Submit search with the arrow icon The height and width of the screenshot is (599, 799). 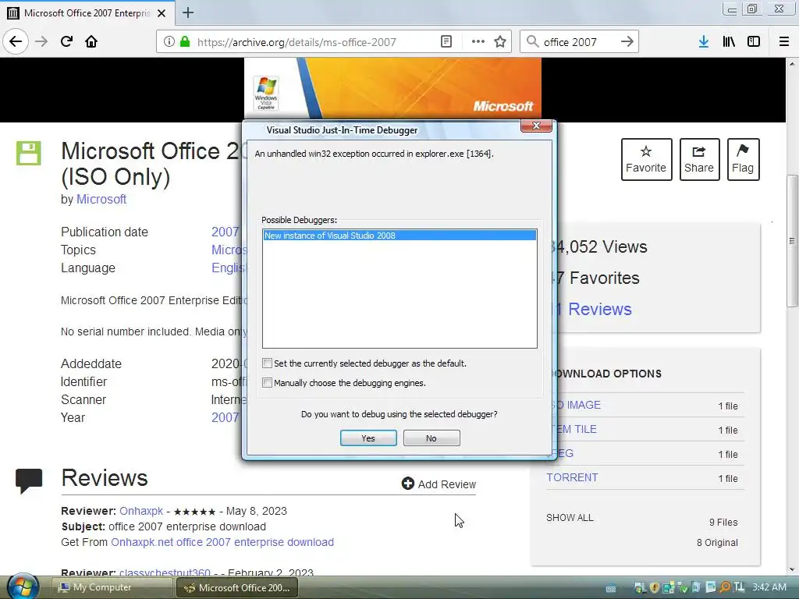(x=627, y=42)
